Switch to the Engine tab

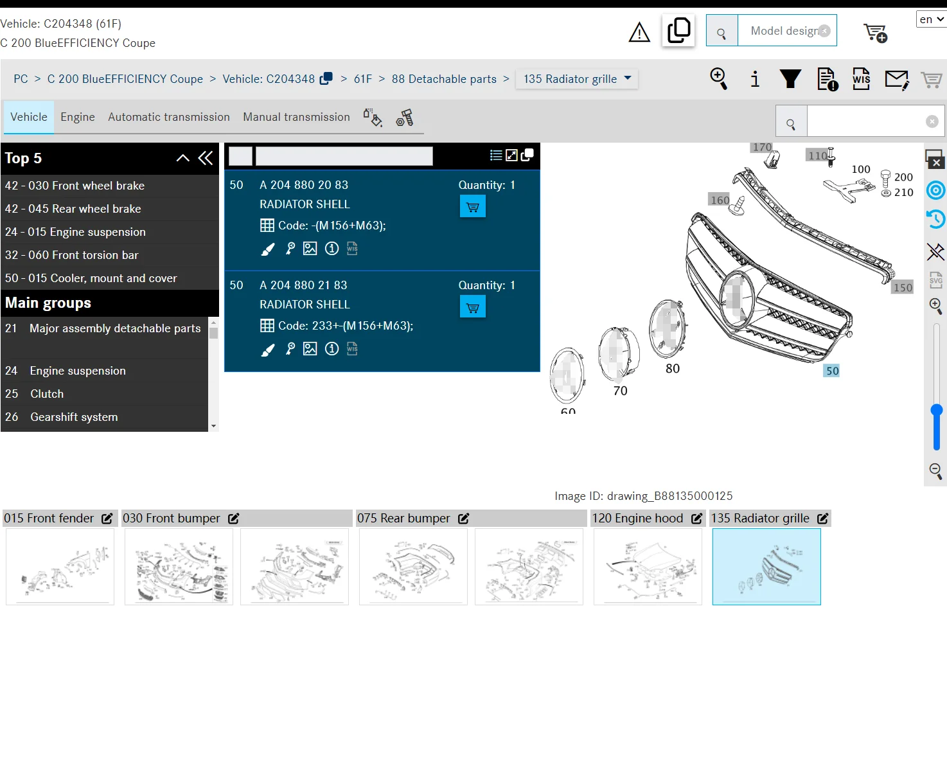[x=78, y=117]
